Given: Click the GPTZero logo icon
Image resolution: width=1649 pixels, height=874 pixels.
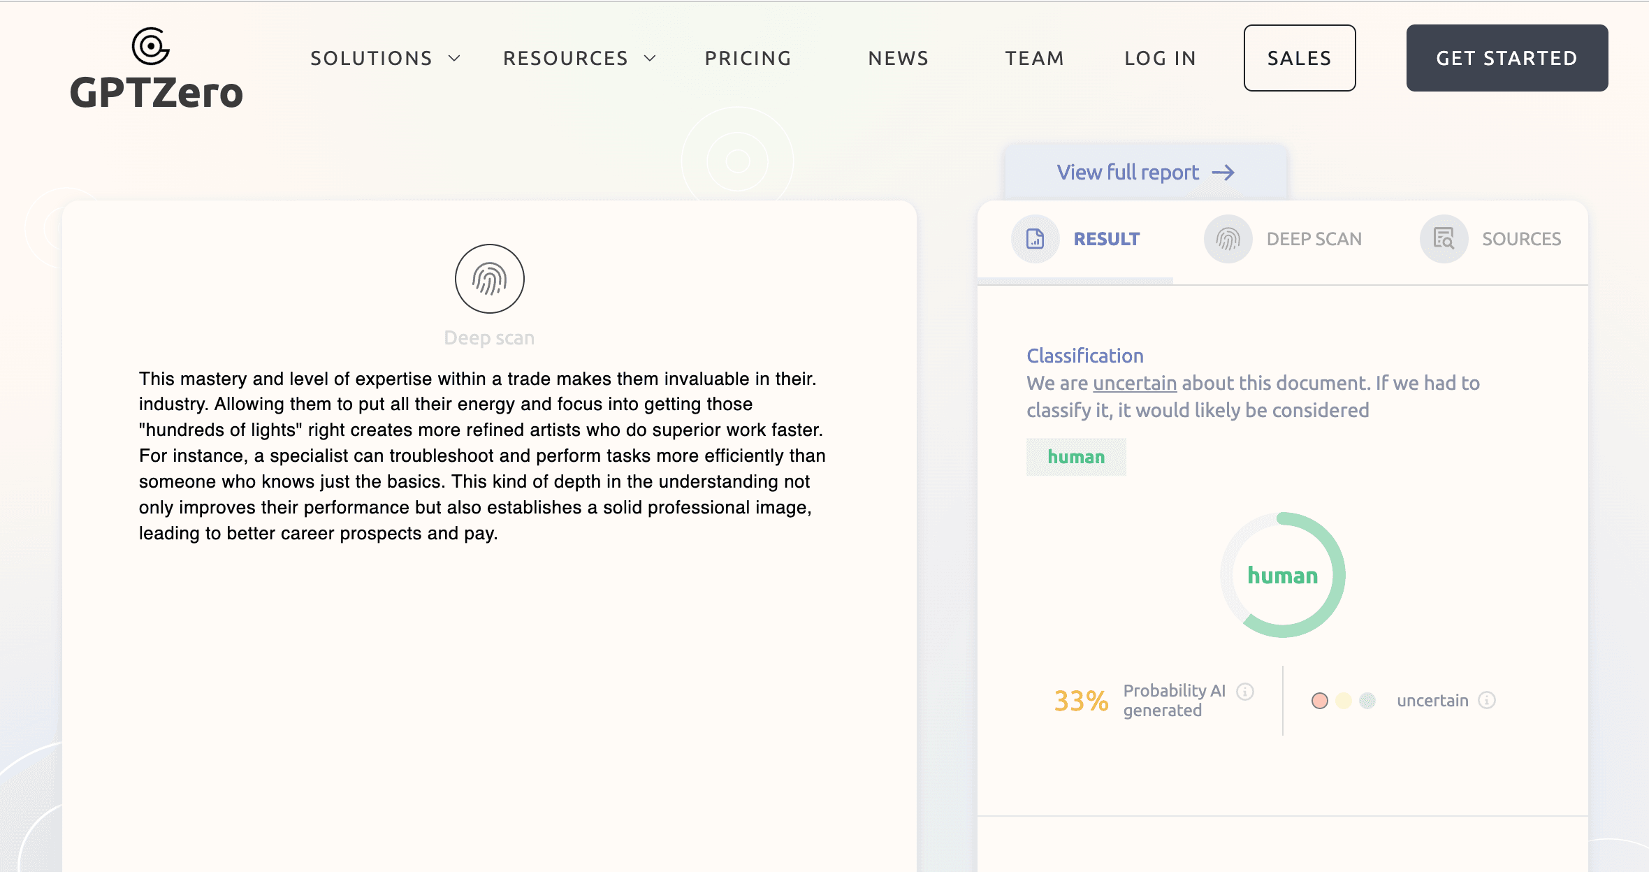Looking at the screenshot, I should [x=151, y=47].
